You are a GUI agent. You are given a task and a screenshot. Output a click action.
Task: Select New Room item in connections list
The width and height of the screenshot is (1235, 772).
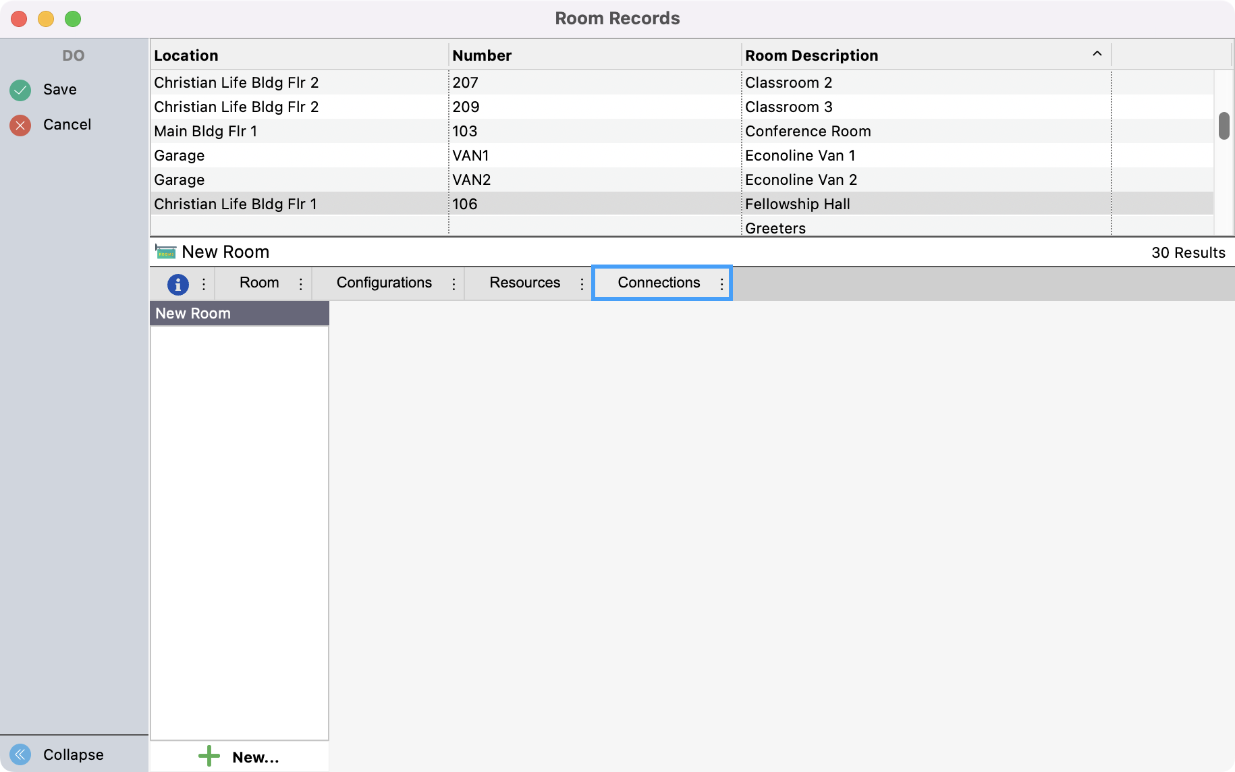click(x=193, y=313)
